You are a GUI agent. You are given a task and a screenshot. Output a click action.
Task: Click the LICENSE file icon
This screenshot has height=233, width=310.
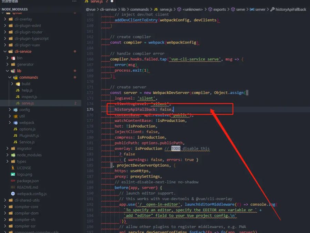click(x=13, y=168)
